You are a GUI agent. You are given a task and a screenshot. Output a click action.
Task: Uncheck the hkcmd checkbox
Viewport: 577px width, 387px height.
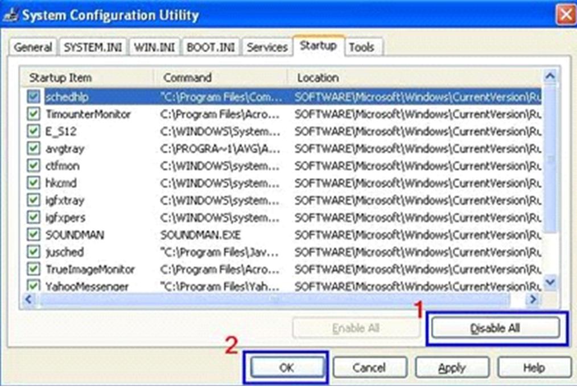point(34,183)
